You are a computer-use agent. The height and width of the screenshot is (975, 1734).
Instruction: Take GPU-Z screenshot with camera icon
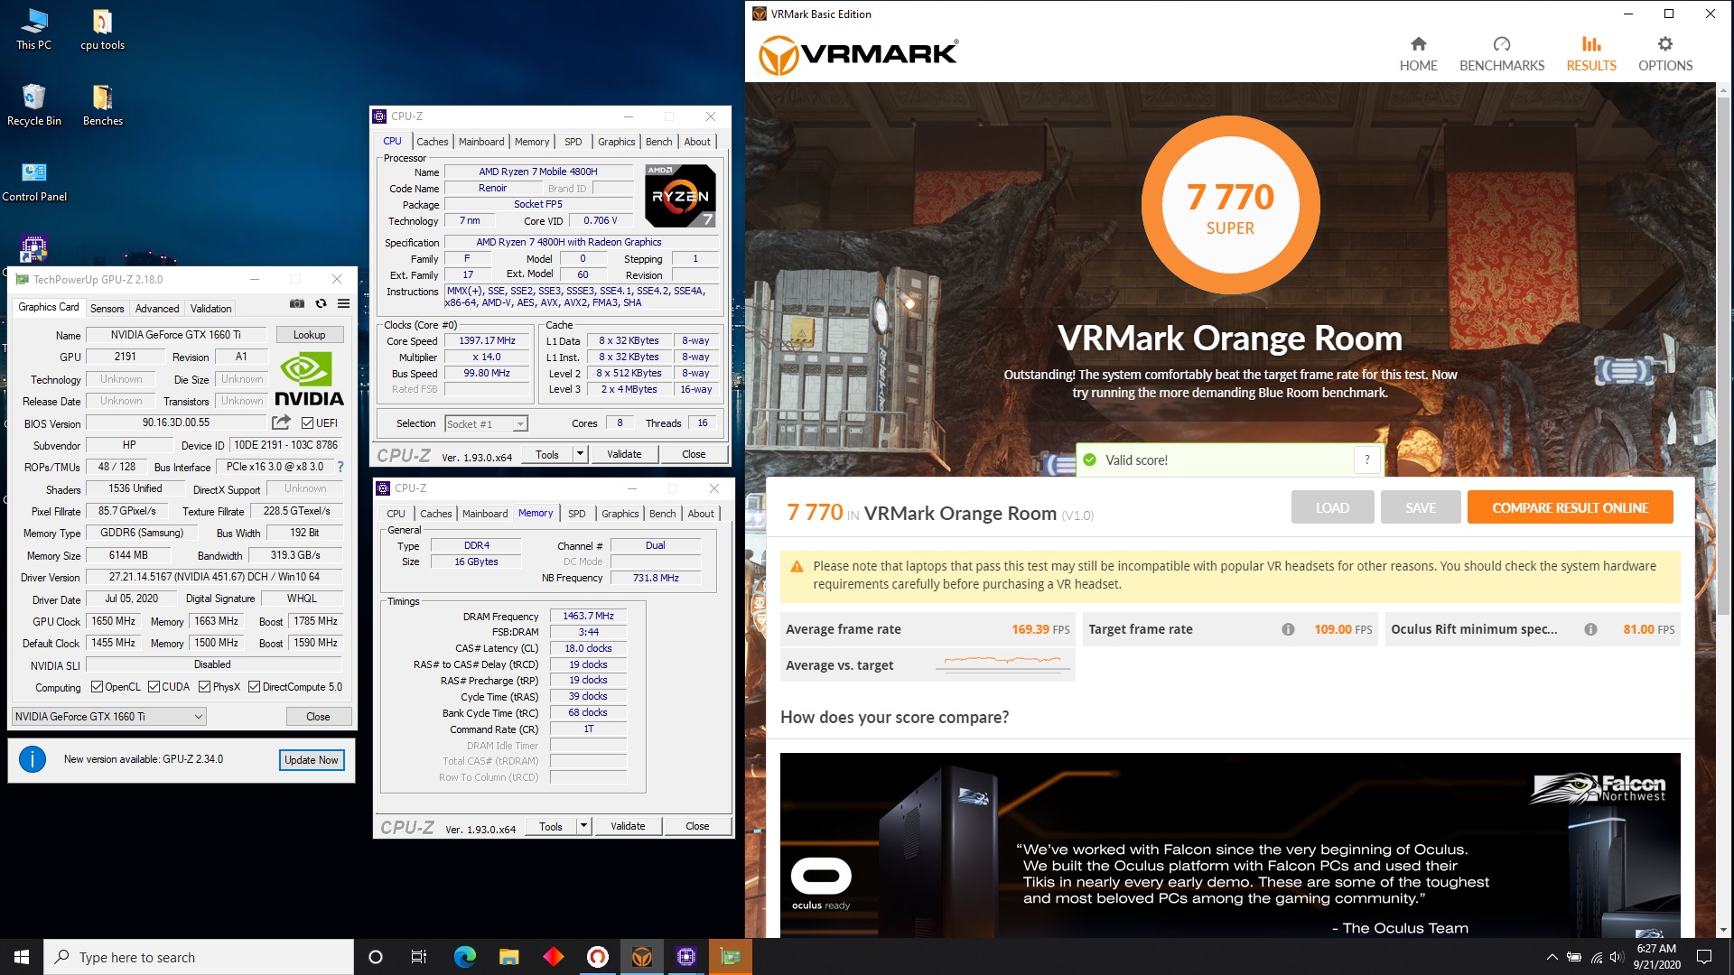pyautogui.click(x=297, y=304)
